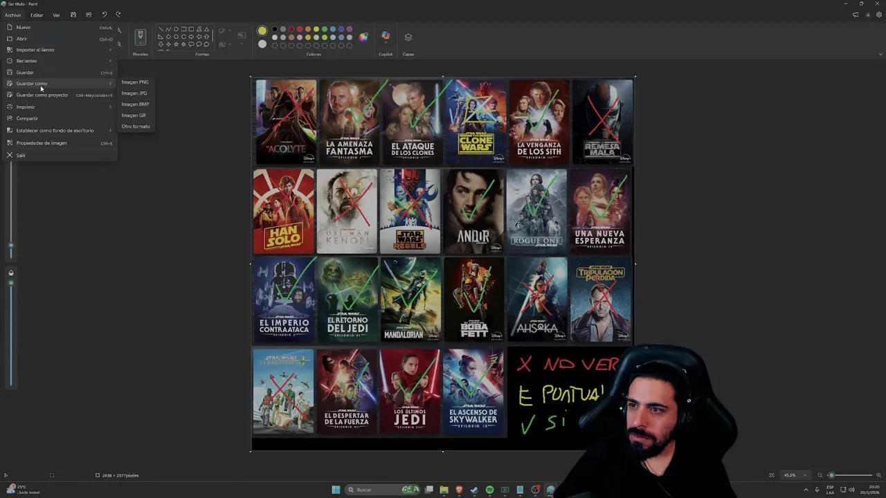The height and width of the screenshot is (498, 886).
Task: Save as Imagen JPG
Action: tap(136, 93)
